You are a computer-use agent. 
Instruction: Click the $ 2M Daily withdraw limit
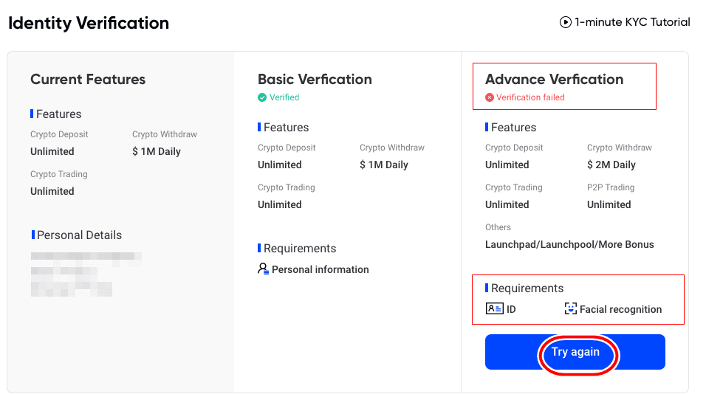(611, 165)
